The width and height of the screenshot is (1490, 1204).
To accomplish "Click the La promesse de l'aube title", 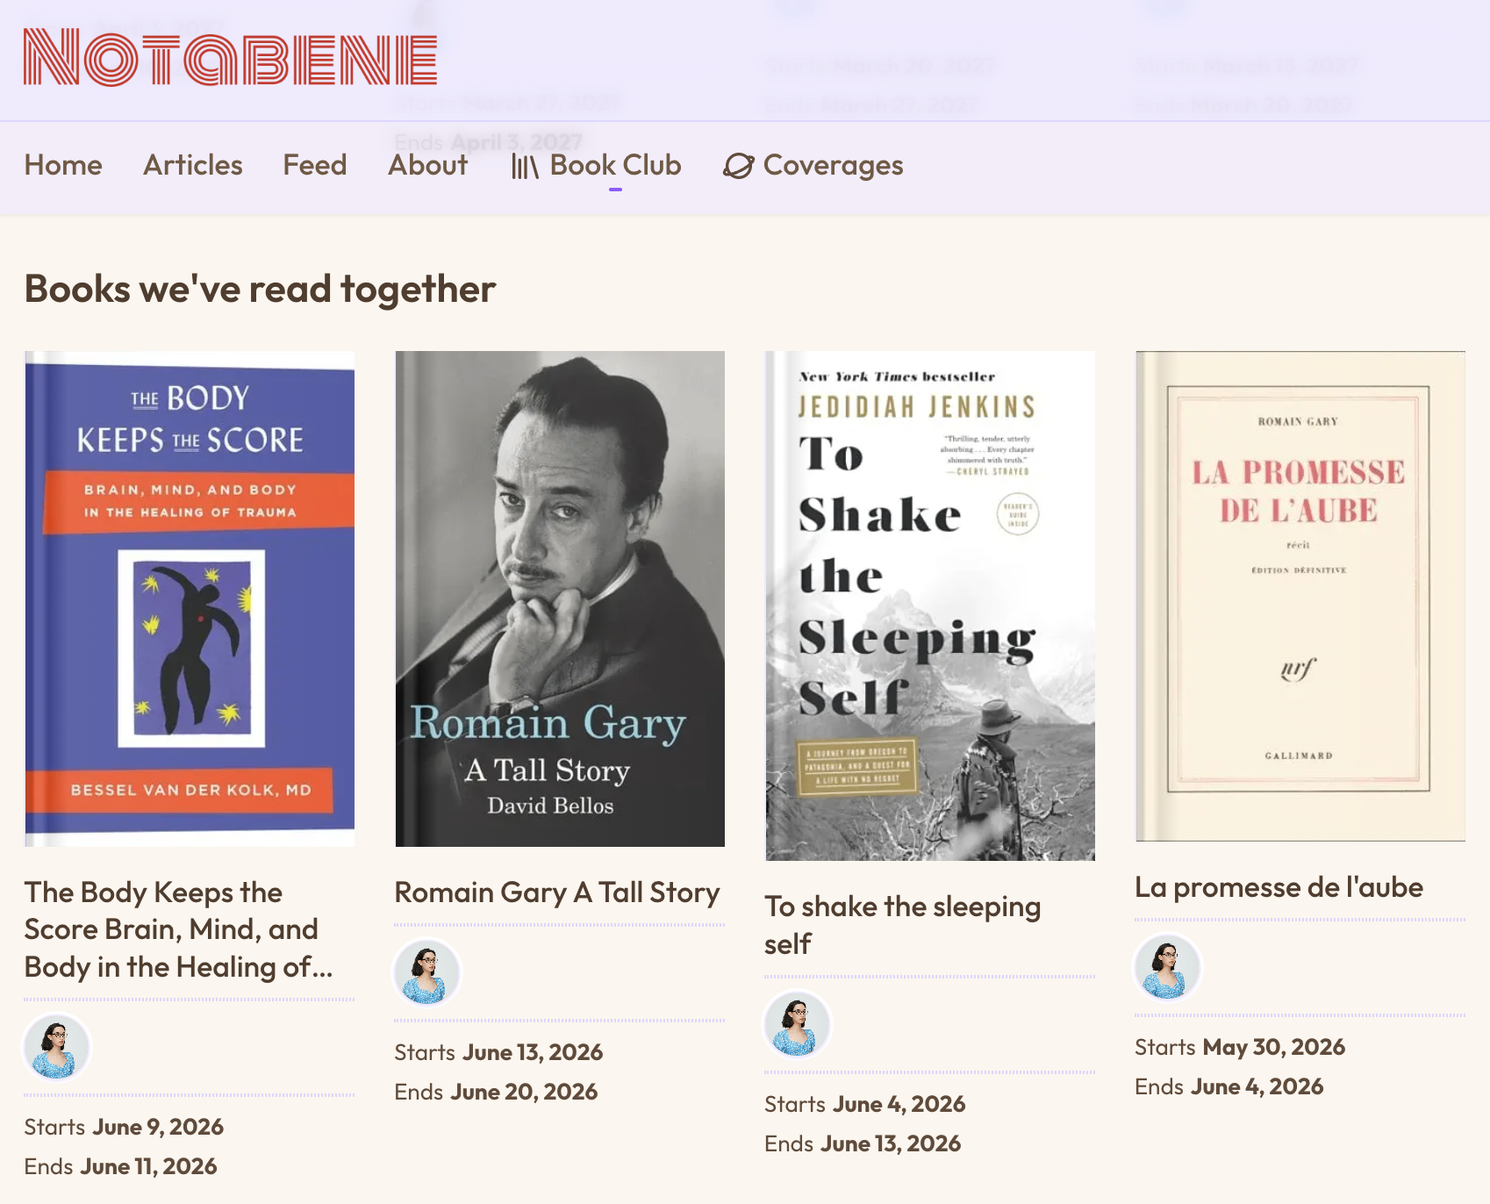I will 1279,887.
